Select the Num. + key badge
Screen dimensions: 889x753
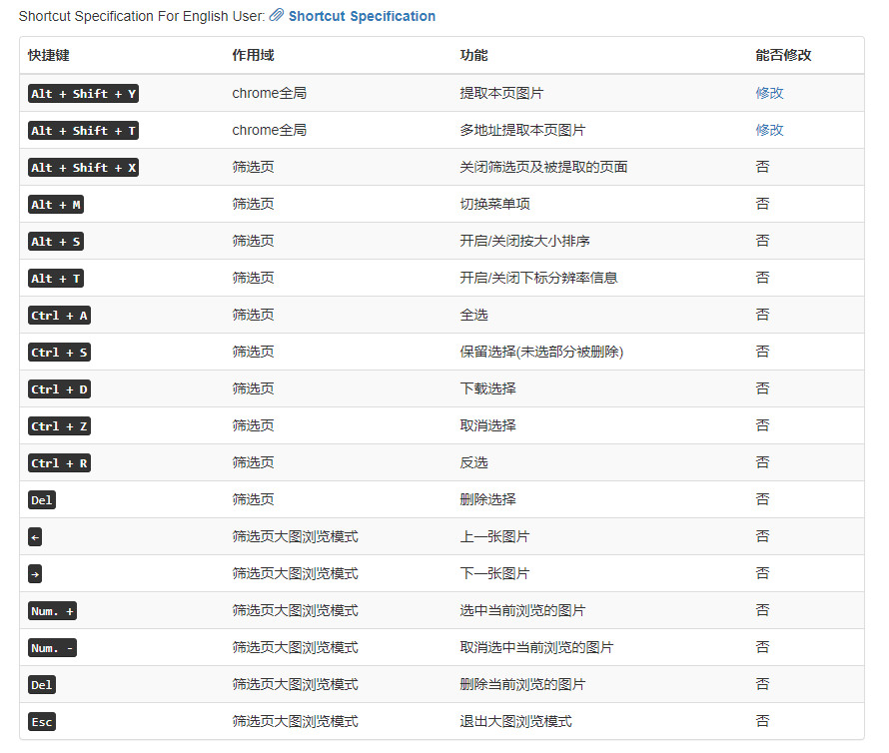coord(53,611)
